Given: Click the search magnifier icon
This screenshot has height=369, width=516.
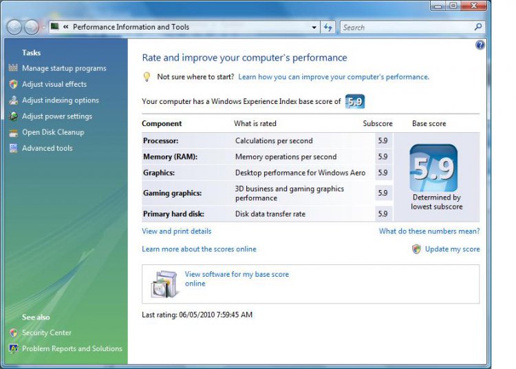Looking at the screenshot, I should tap(478, 27).
